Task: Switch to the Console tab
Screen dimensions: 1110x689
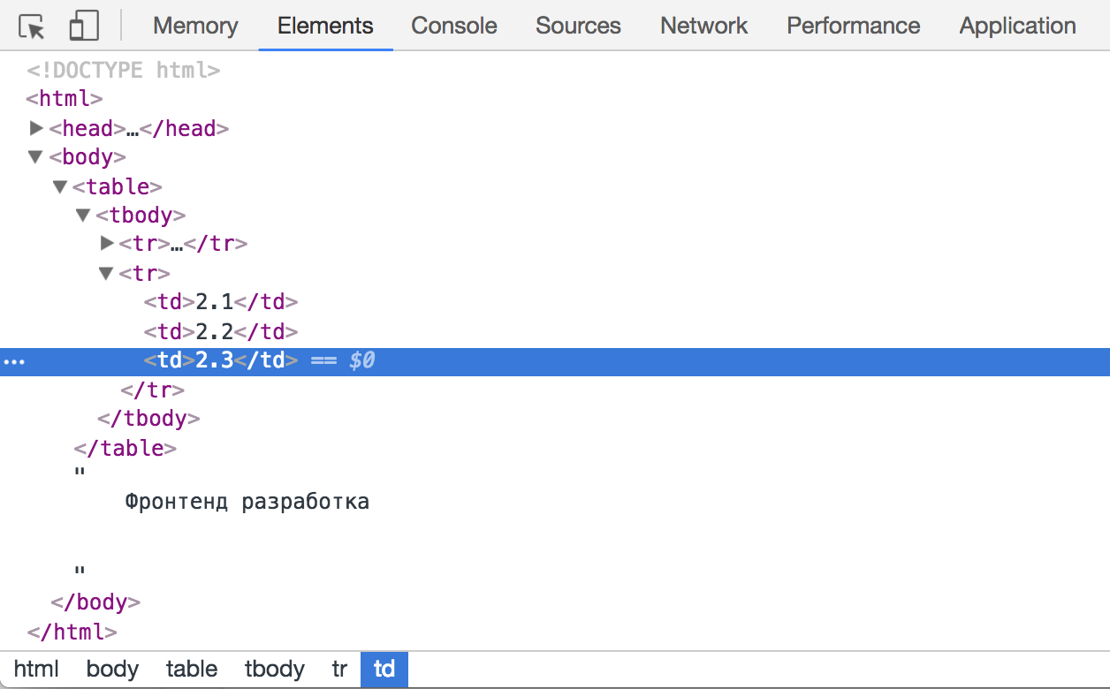Action: [x=453, y=26]
